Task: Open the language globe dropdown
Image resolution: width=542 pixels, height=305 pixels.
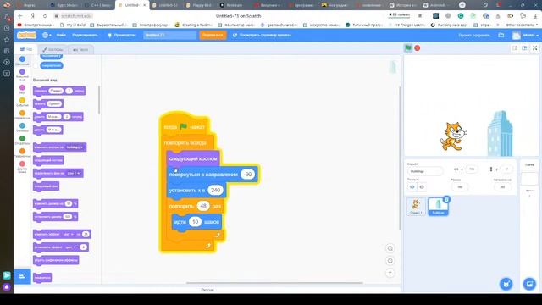Action: 47,35
